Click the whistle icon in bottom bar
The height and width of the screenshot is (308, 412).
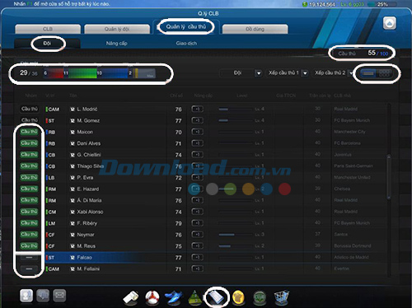point(132,297)
